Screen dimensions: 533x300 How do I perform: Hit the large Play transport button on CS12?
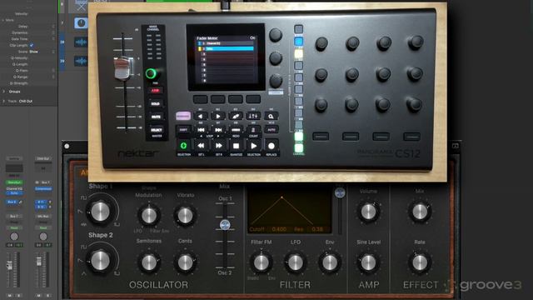tap(253, 146)
